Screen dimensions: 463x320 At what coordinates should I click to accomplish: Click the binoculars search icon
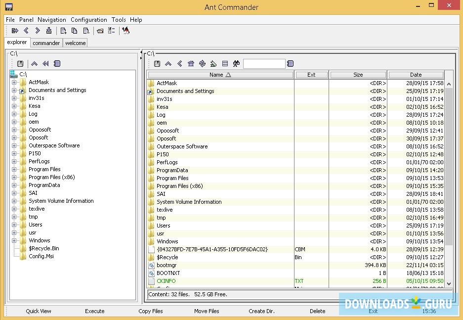click(236, 64)
